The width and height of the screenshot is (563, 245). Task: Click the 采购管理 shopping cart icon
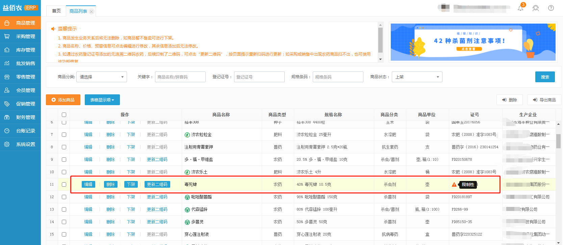(x=7, y=36)
